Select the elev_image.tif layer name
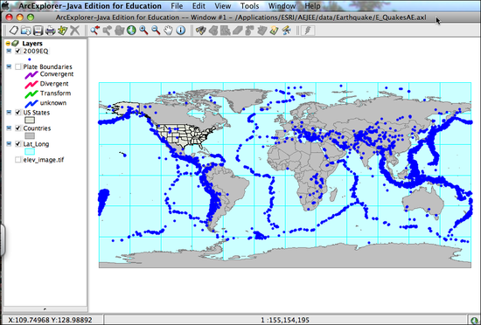This screenshot has height=325, width=481. tap(44, 160)
